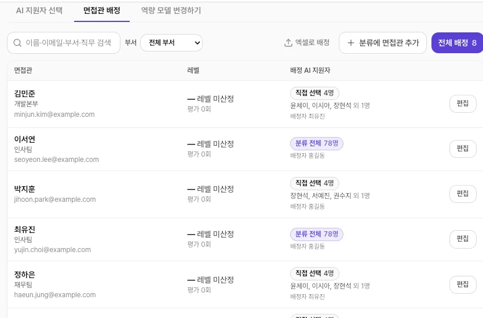483x318 pixels.
Task: Open the 역량 모델 변경하기 tab
Action: click(171, 10)
